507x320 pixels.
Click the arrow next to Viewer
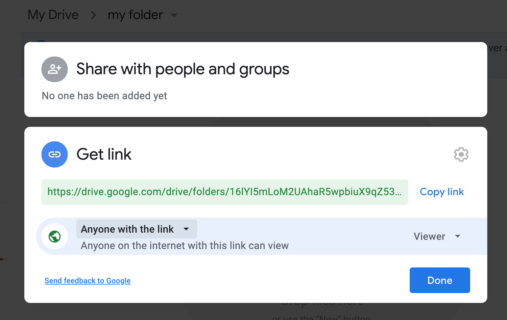(x=457, y=236)
